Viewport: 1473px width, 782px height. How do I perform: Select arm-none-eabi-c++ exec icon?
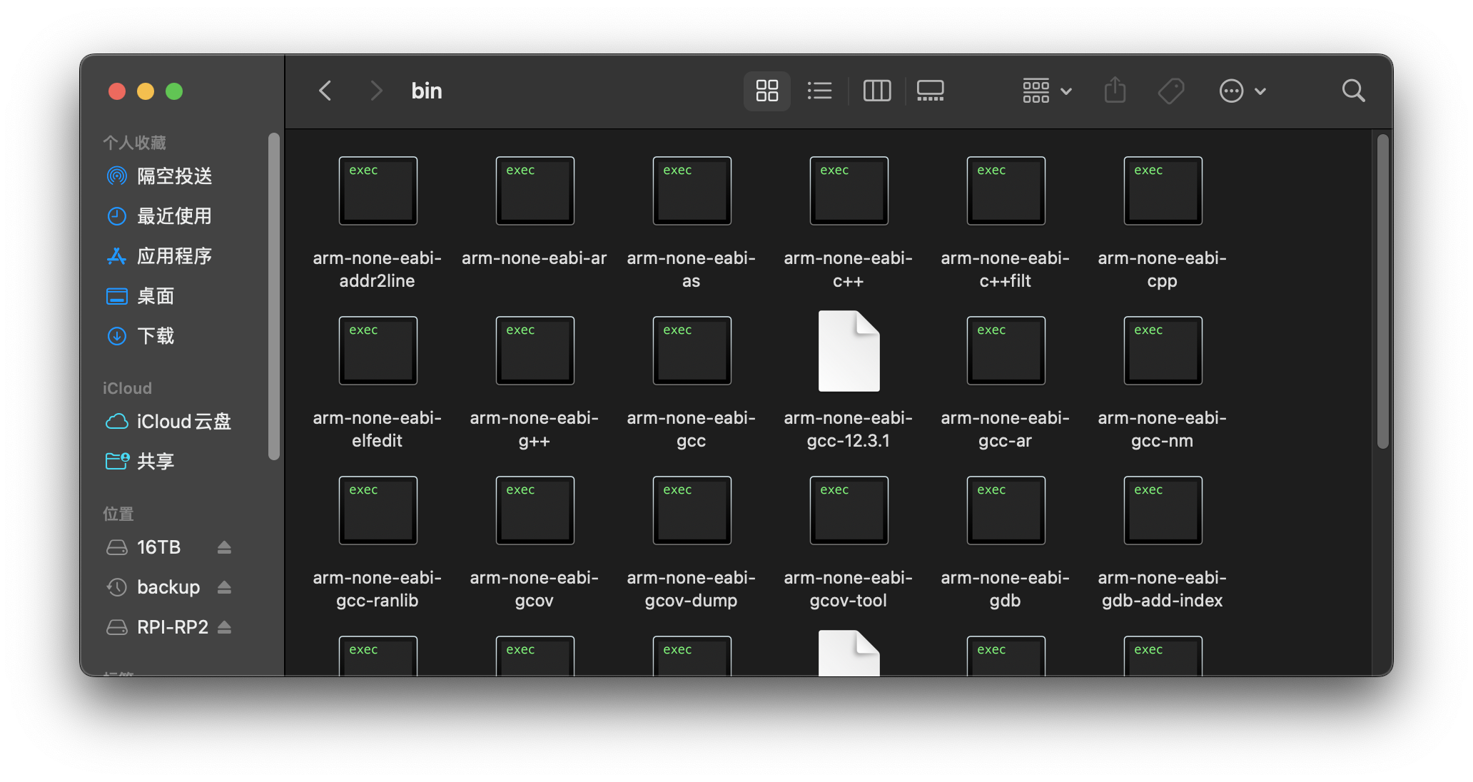pyautogui.click(x=849, y=191)
